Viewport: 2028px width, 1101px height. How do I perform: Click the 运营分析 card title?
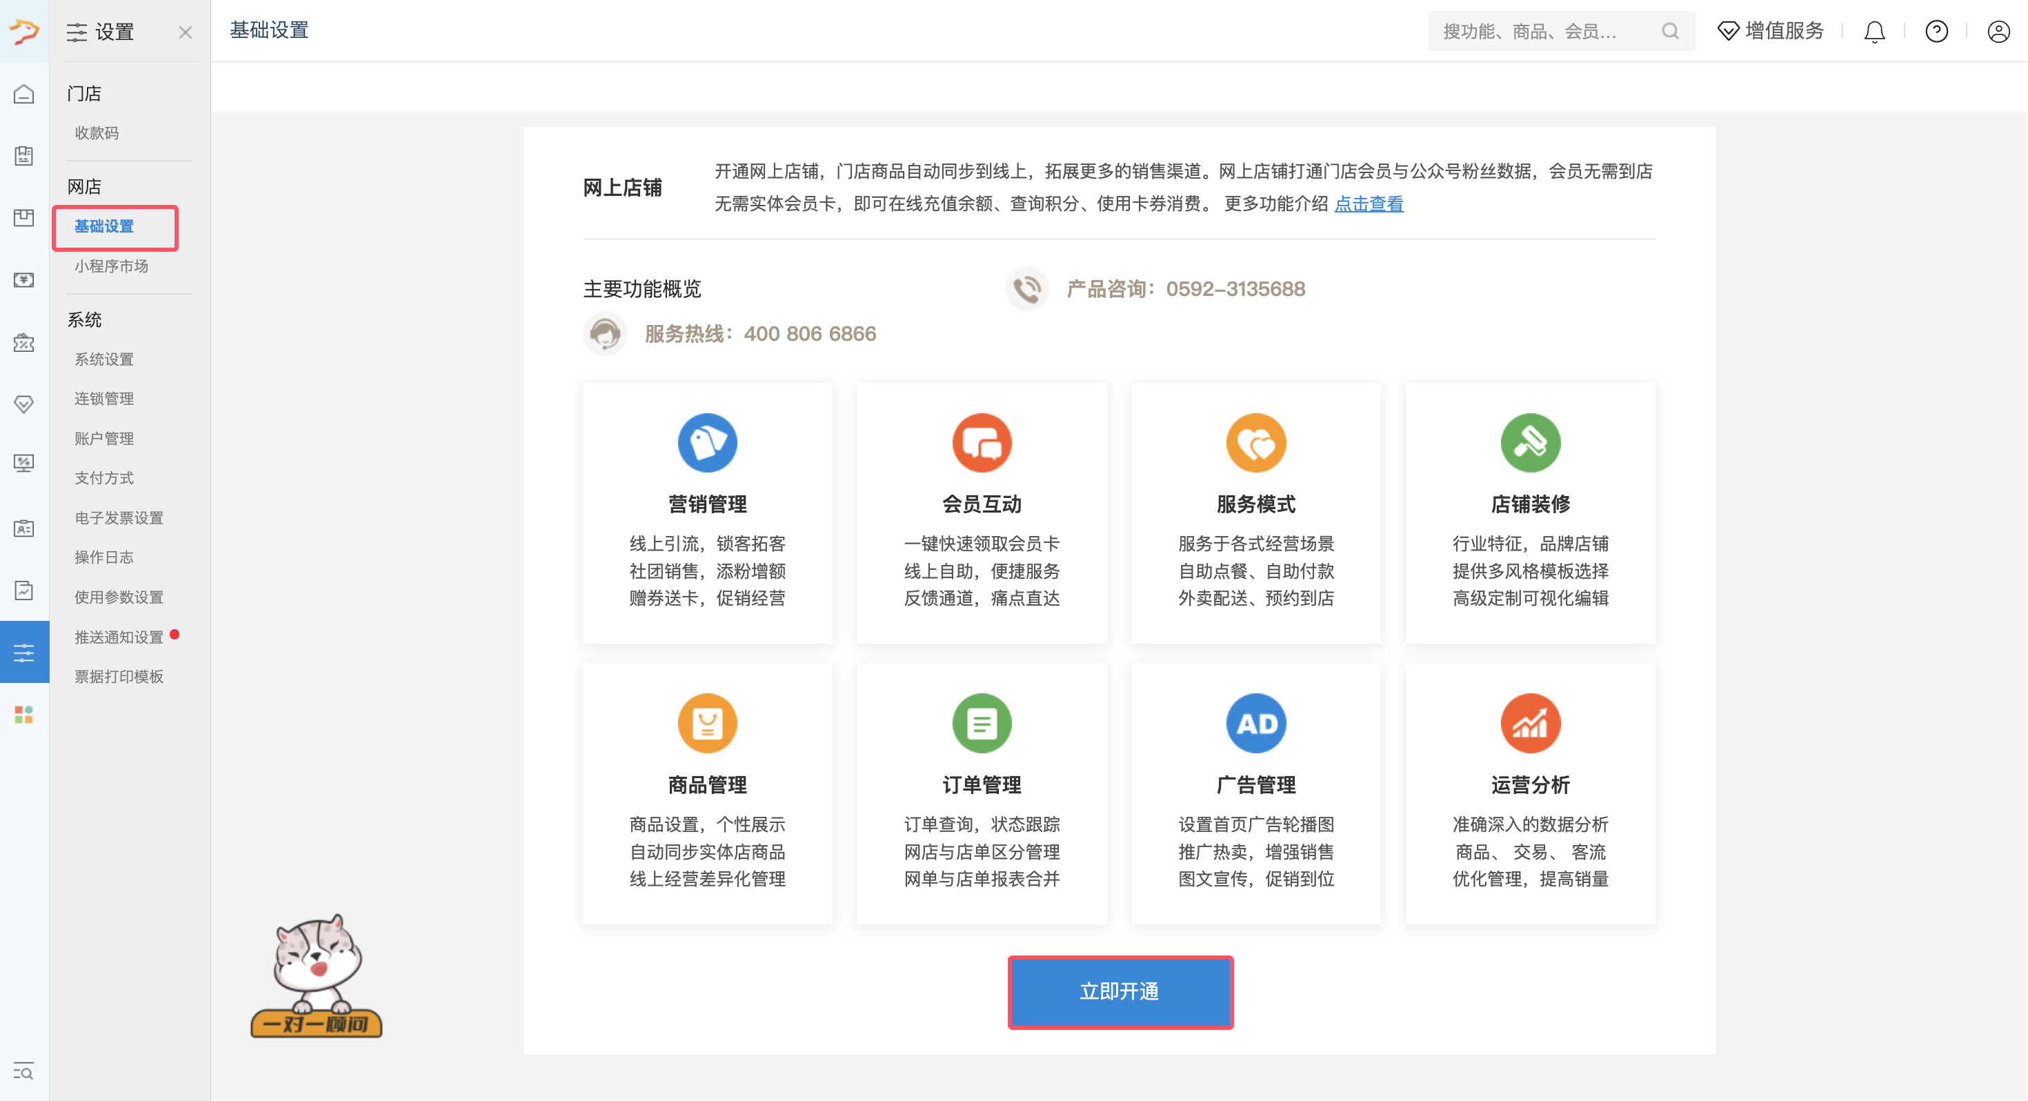[1531, 784]
